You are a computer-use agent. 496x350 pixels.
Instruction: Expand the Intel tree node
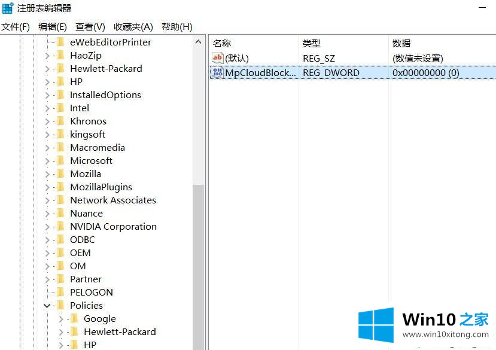pos(47,108)
